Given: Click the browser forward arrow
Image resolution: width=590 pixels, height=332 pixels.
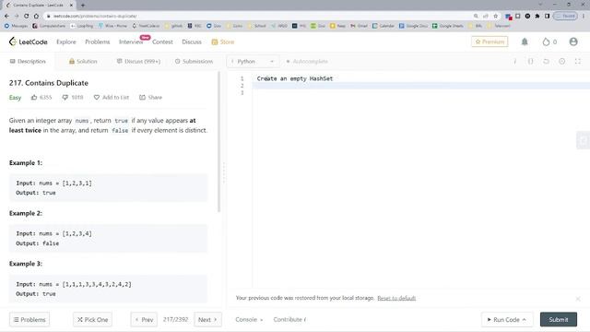Looking at the screenshot, I should (x=17, y=16).
